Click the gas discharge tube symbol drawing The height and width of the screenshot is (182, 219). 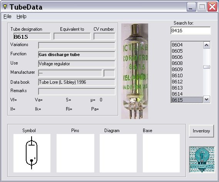[32, 153]
